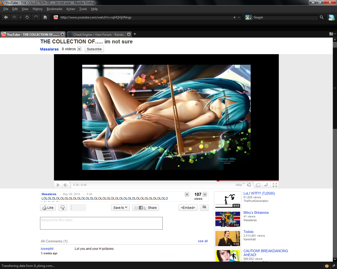Open the list all tabs dropdown
This screenshot has width=337, height=269.
(332, 34)
